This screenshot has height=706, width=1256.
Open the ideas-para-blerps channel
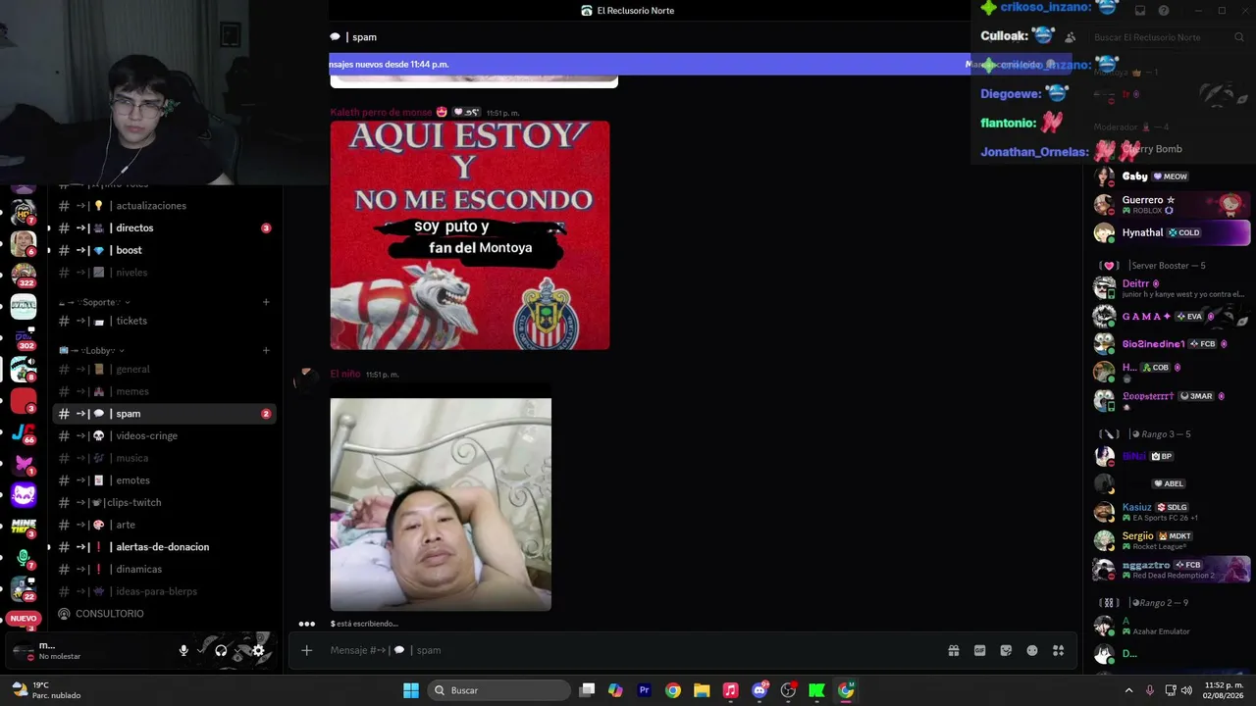(x=164, y=591)
